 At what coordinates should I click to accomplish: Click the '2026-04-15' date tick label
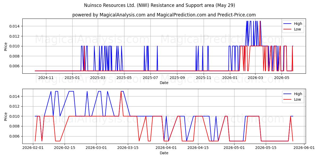(198, 148)
